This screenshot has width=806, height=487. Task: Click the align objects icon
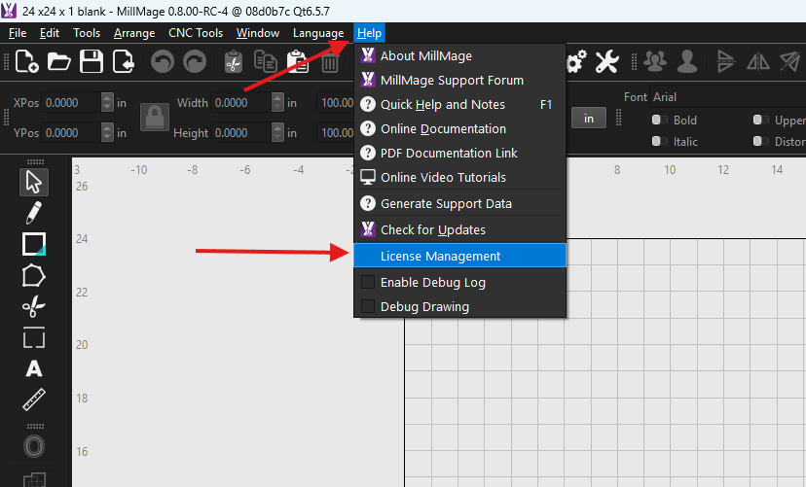[725, 62]
